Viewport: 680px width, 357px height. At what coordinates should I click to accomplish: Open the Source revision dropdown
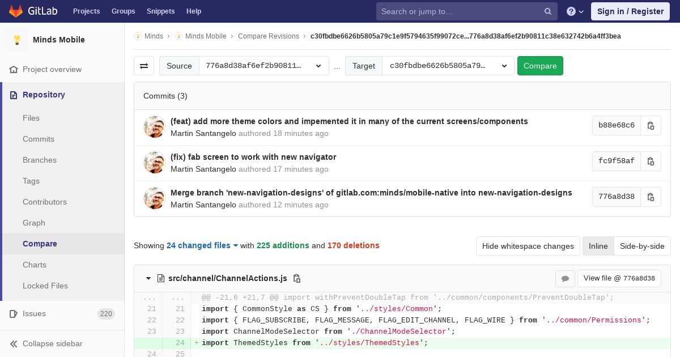tap(263, 66)
